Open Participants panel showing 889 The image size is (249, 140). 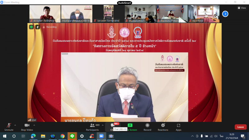tap(92, 127)
